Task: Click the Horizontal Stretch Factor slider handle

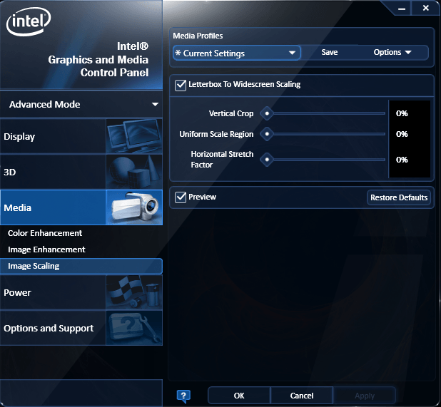Action: [x=267, y=160]
